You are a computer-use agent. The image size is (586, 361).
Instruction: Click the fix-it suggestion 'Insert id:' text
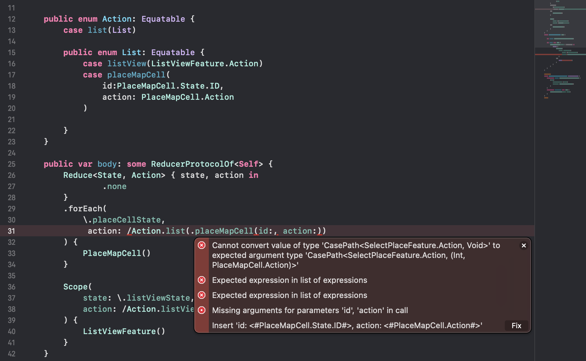tap(347, 326)
